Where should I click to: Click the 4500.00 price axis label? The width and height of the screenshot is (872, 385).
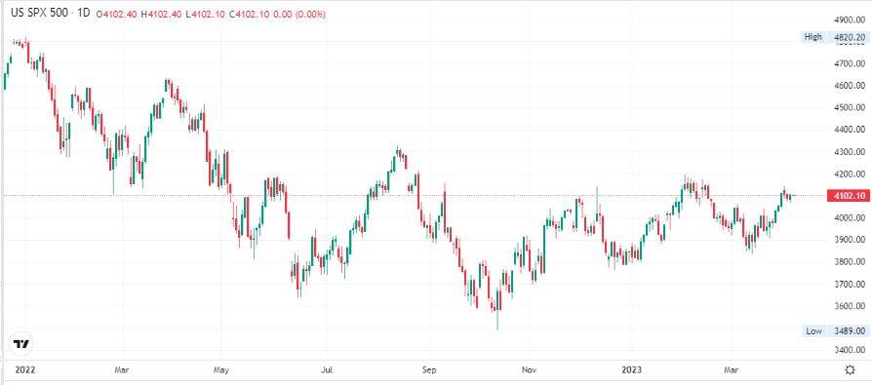click(x=850, y=108)
